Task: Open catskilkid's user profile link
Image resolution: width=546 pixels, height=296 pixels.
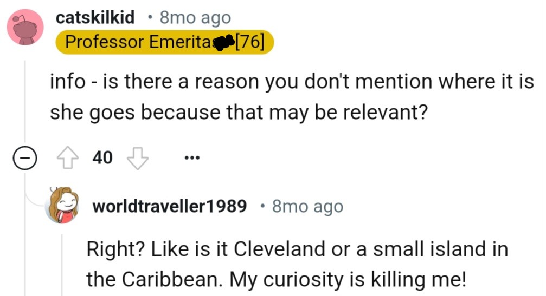Action: pos(95,17)
